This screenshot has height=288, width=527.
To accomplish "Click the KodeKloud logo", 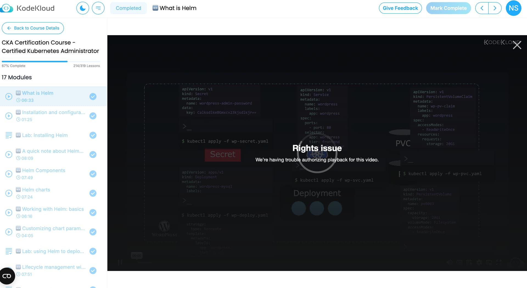I will [28, 8].
